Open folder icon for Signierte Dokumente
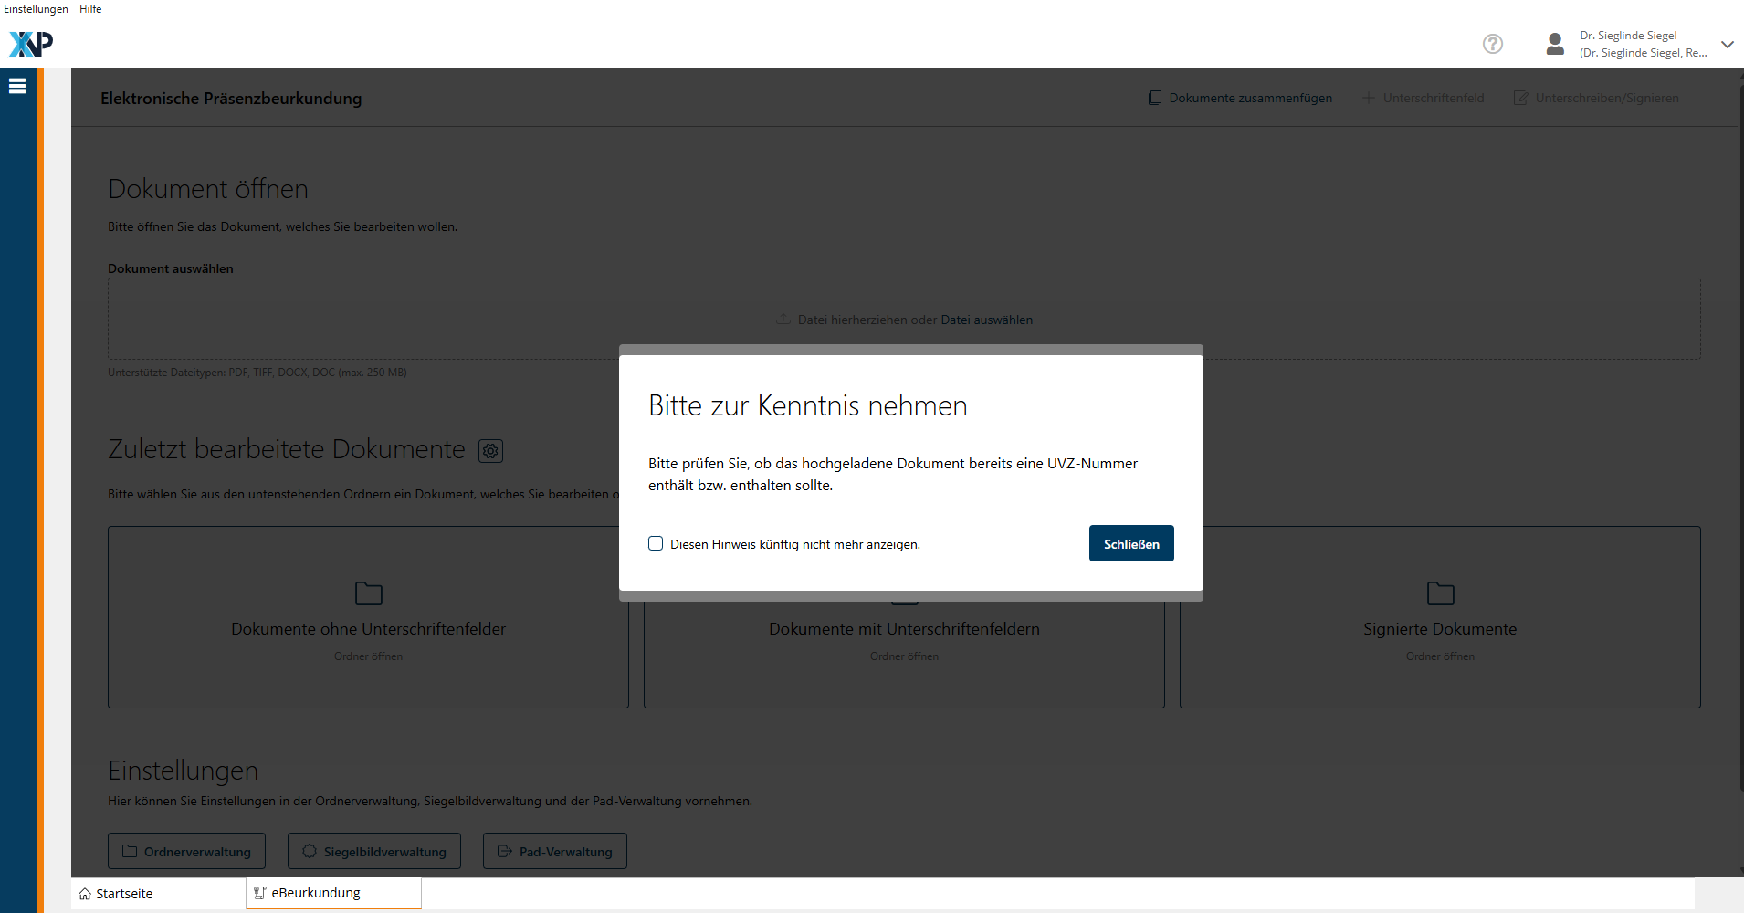This screenshot has width=1744, height=913. [x=1440, y=593]
